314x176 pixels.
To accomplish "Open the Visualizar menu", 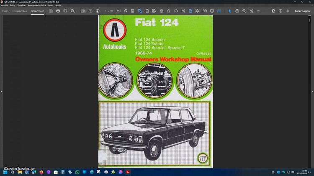I will [21, 5].
